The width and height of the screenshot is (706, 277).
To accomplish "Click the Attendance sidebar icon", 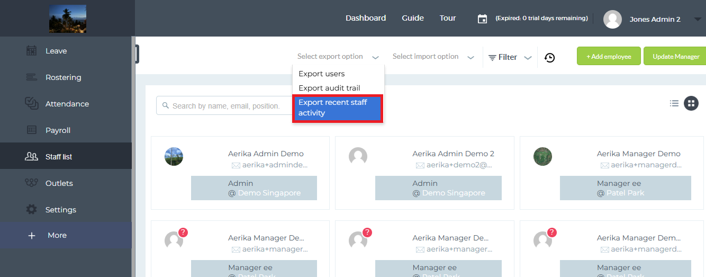I will tap(32, 104).
